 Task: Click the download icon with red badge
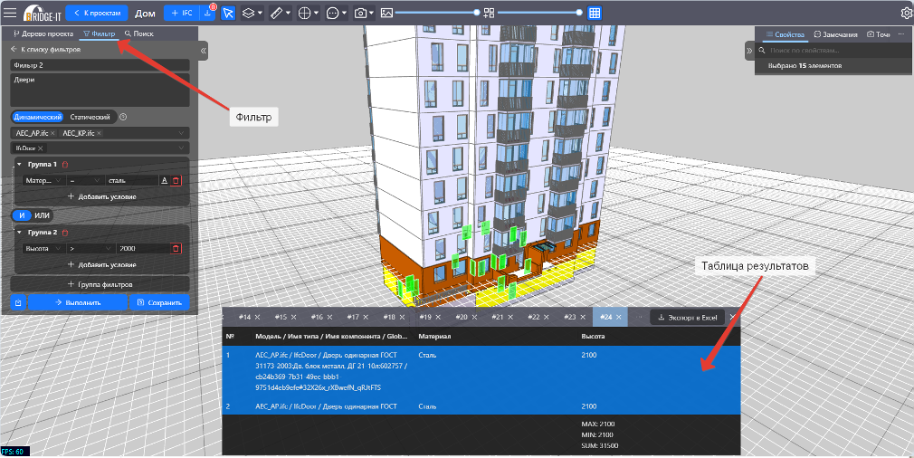tap(208, 13)
